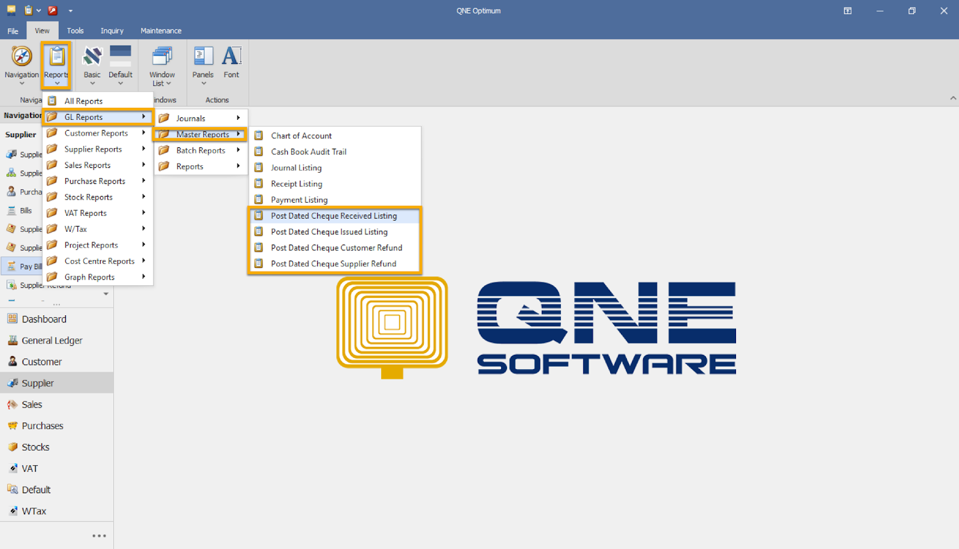This screenshot has width=959, height=549.
Task: Open the Sales navigation module
Action: pyautogui.click(x=56, y=405)
